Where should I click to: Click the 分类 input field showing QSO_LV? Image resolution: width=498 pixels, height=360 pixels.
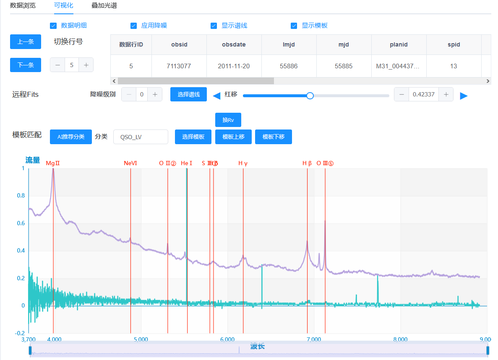[x=141, y=137]
